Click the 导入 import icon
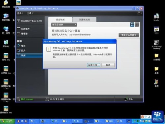Screen dimensions: 165x124 click(x=126, y=99)
